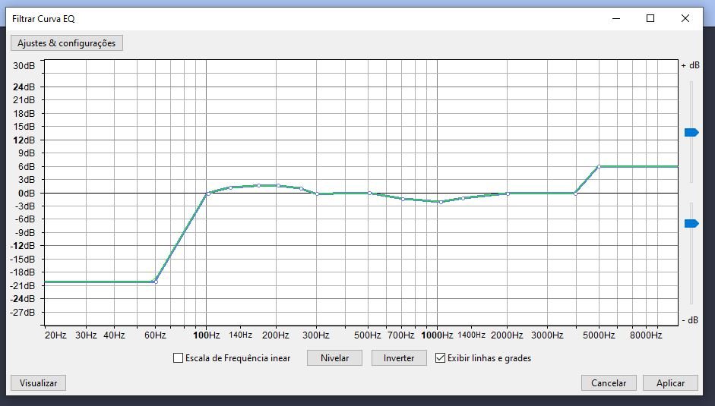Maximize the Filtrar Curva EQ window
The width and height of the screenshot is (715, 406).
[x=650, y=18]
